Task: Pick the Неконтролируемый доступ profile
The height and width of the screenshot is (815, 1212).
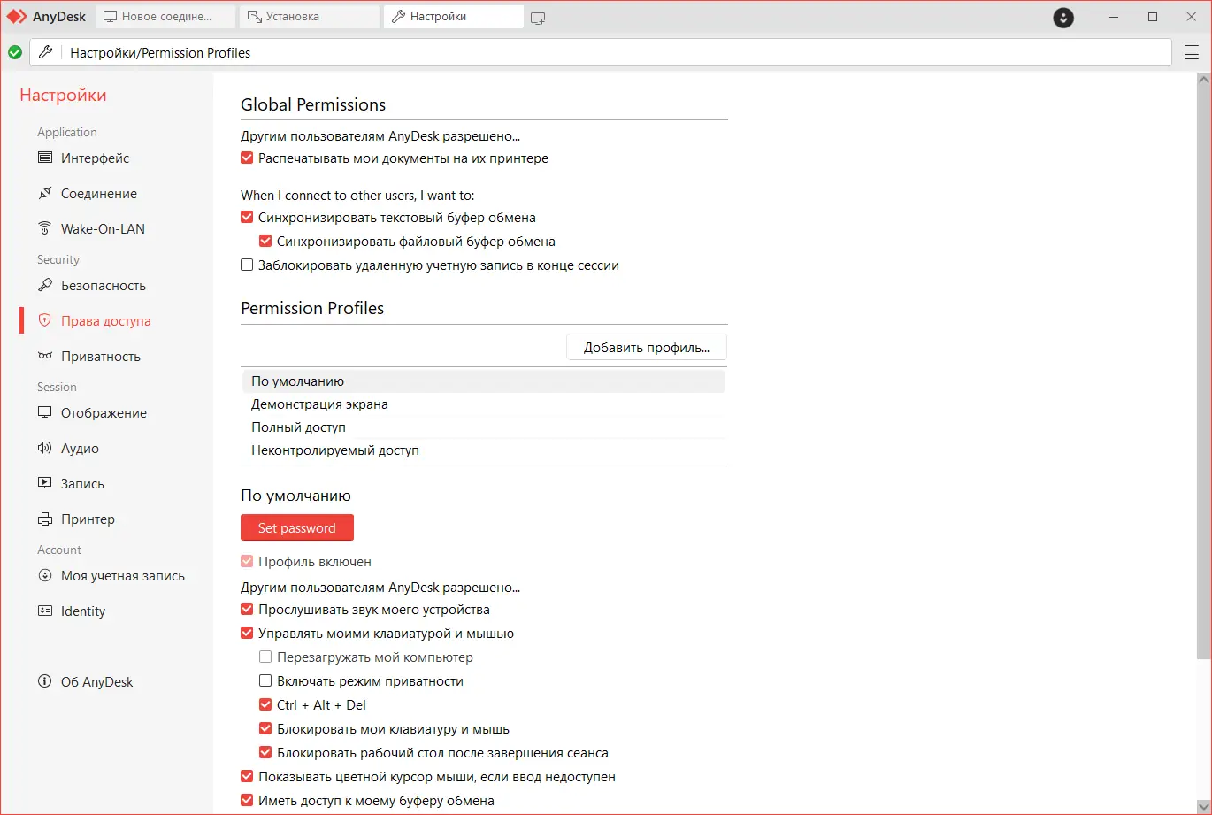Action: 484,450
